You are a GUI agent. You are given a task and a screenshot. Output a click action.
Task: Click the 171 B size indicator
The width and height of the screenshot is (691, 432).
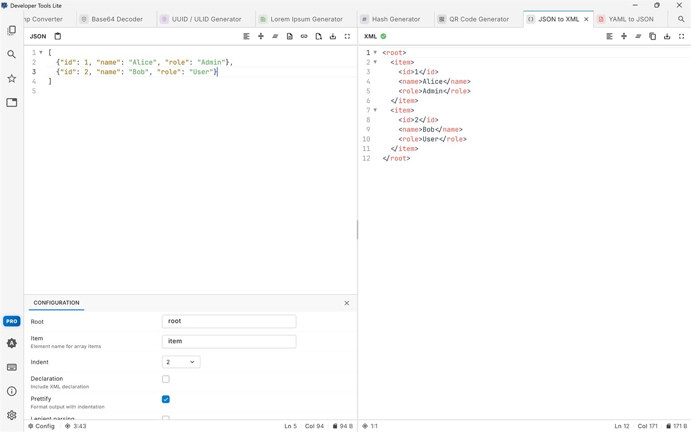click(676, 426)
